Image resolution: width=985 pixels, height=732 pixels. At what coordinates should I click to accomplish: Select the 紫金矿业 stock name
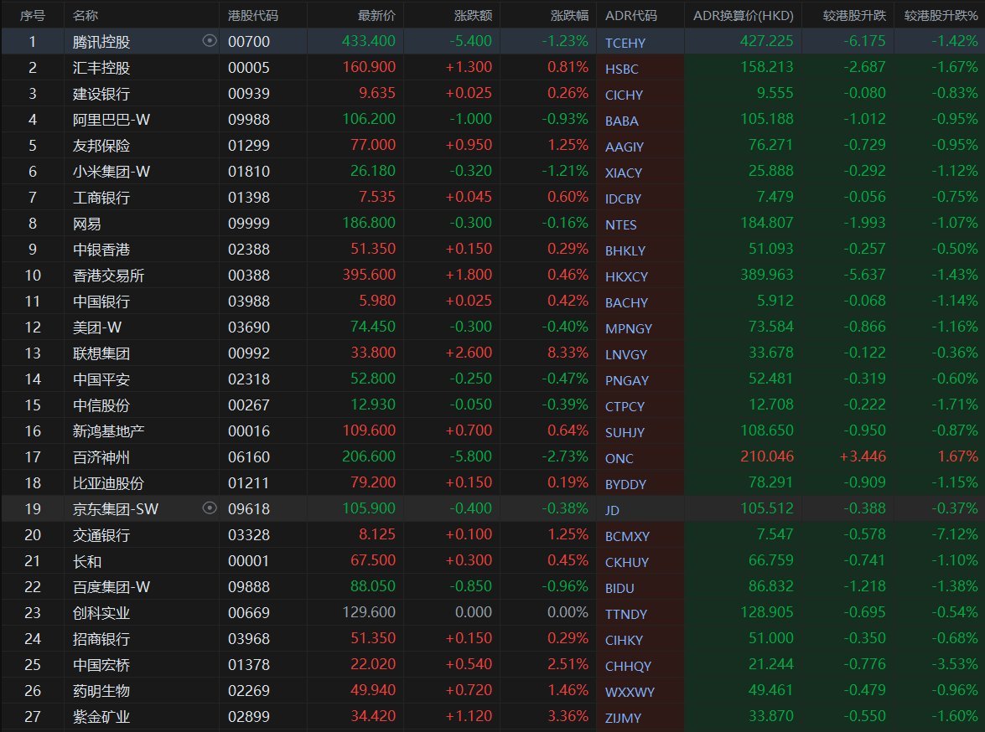(x=101, y=717)
